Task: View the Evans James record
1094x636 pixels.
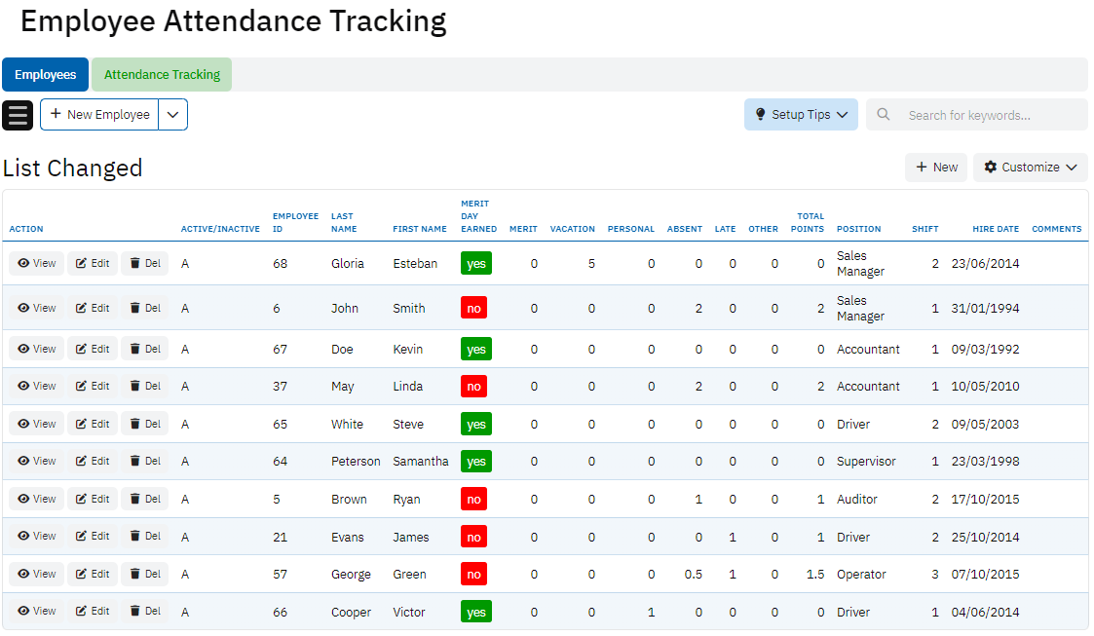Action: tap(37, 537)
